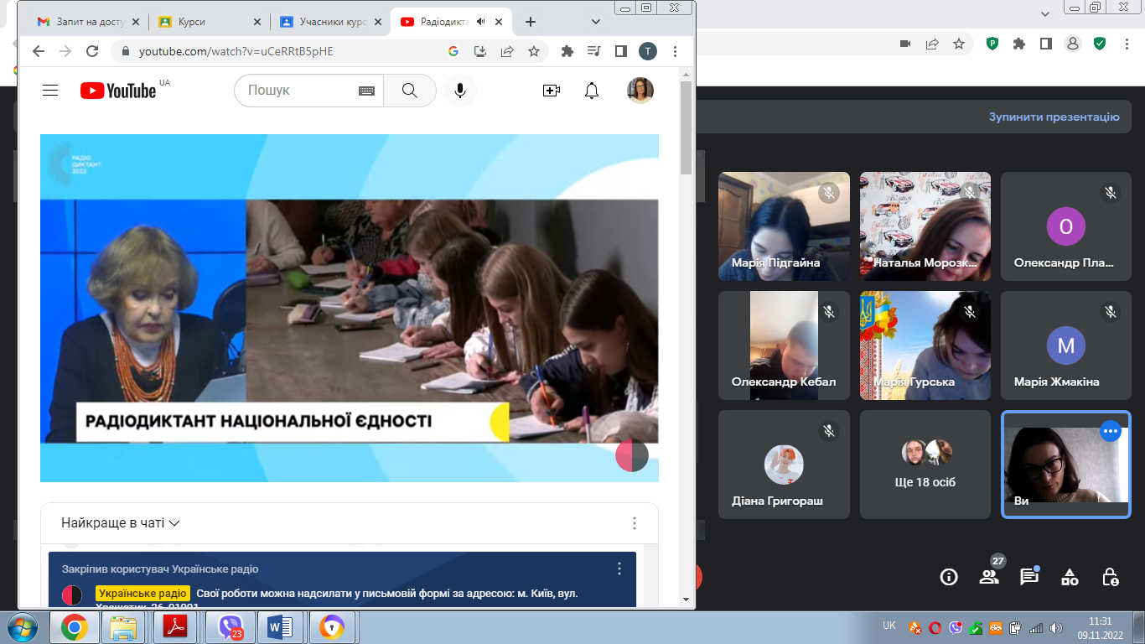Open YouTube notifications bell

pos(592,91)
